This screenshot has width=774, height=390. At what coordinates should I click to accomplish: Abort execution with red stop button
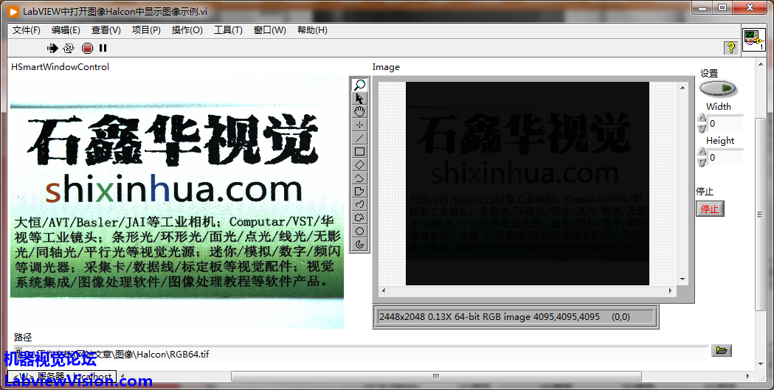[x=87, y=48]
